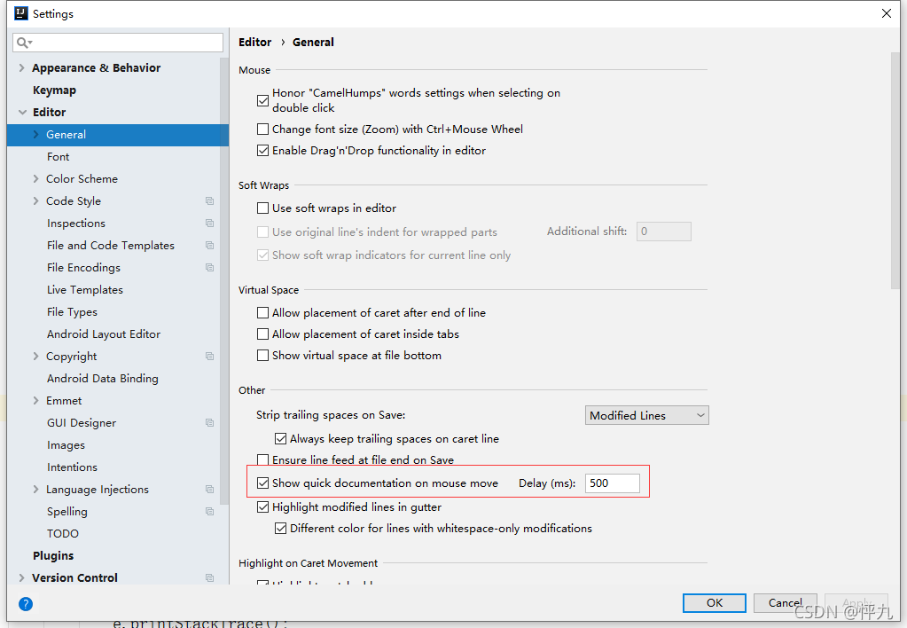This screenshot has height=628, width=907.
Task: Check Ensure line feed at file end on Save
Action: click(x=262, y=460)
